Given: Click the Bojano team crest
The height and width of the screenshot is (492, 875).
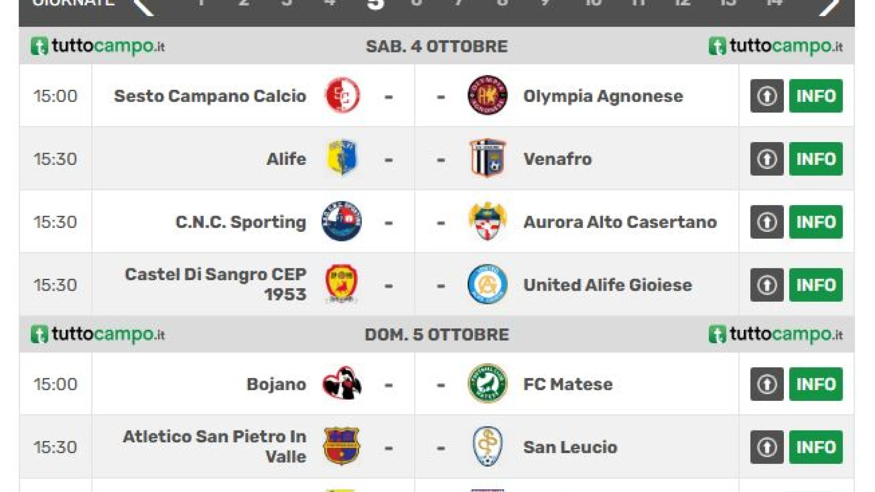Looking at the screenshot, I should point(342,384).
